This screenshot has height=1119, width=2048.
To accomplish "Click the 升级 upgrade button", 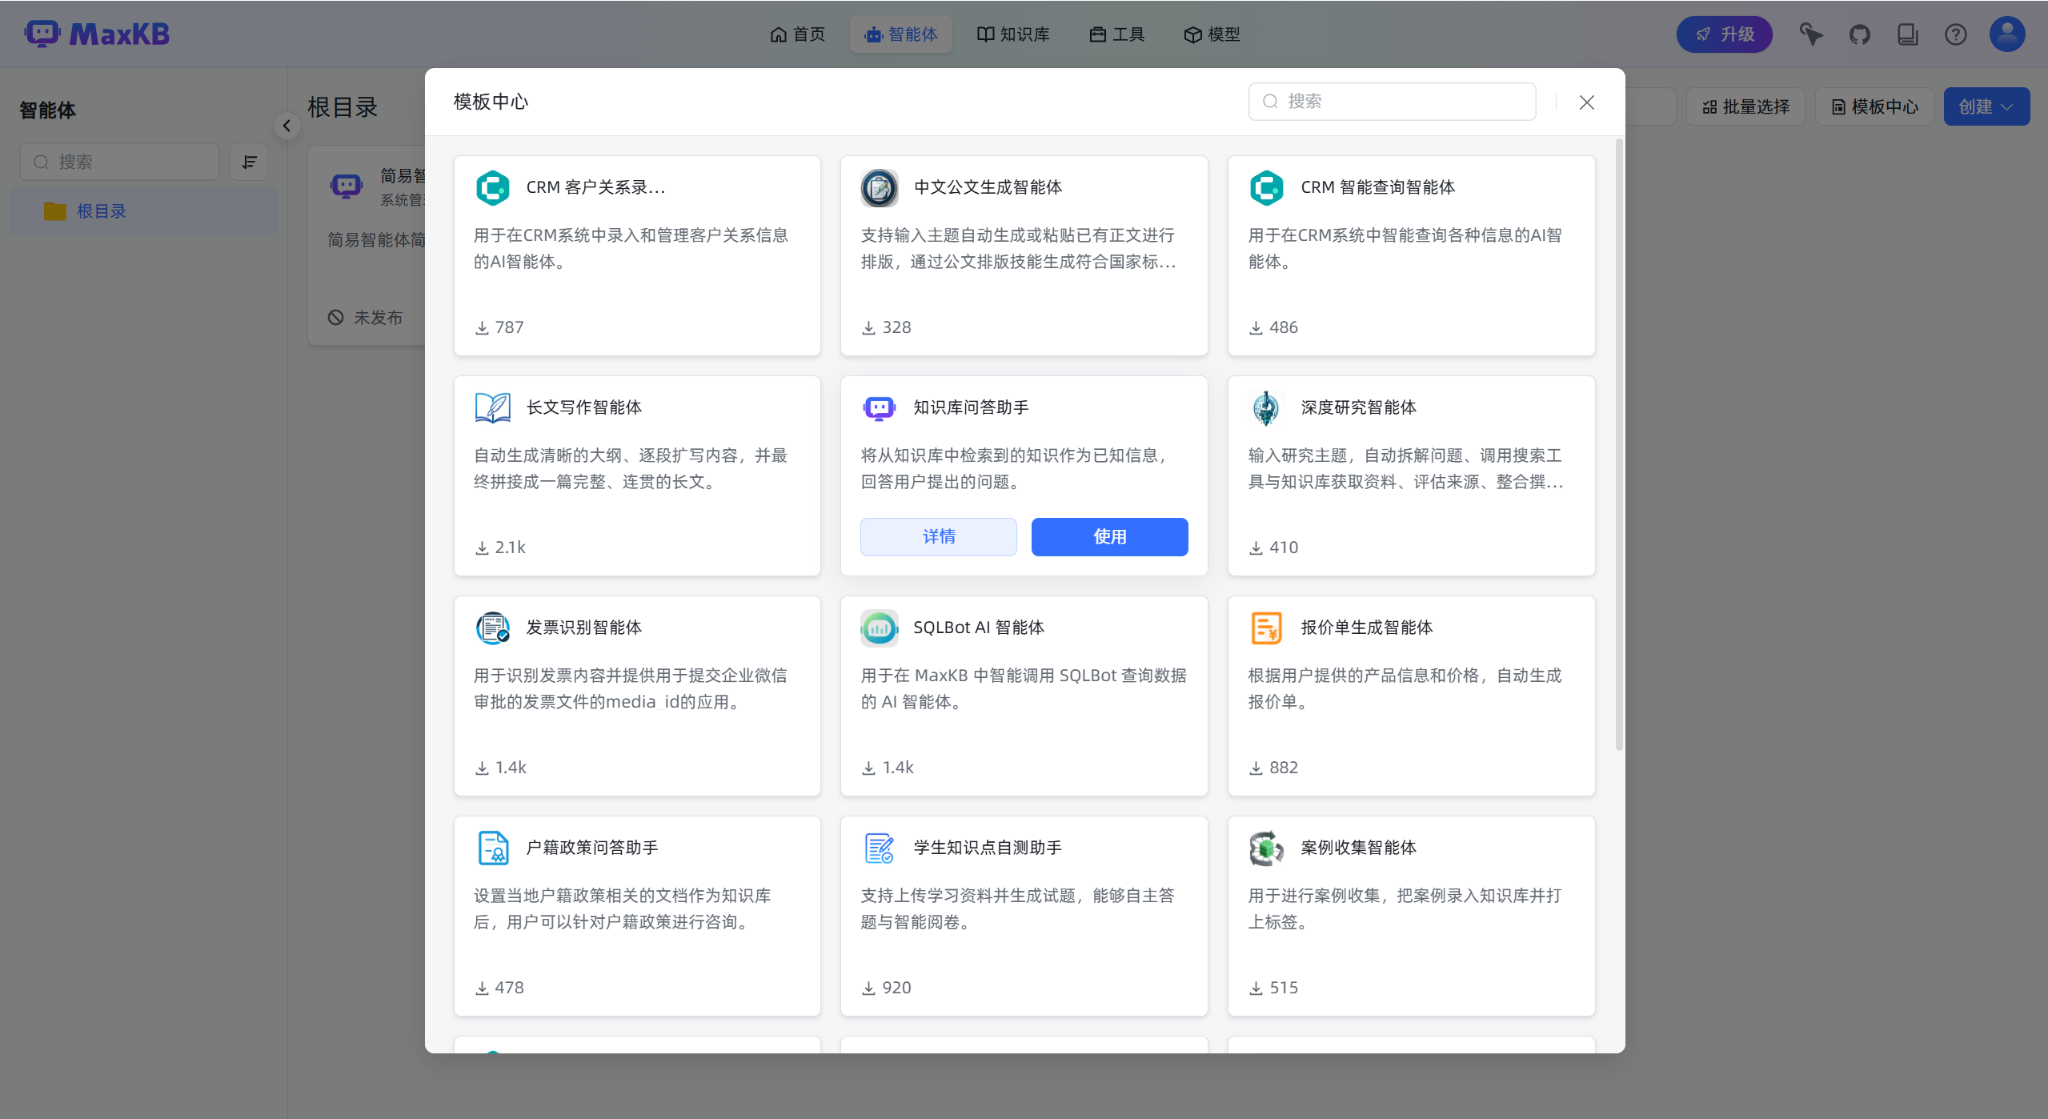I will coord(1725,34).
